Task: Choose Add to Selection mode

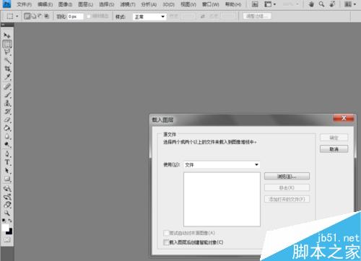Action: click(34, 17)
